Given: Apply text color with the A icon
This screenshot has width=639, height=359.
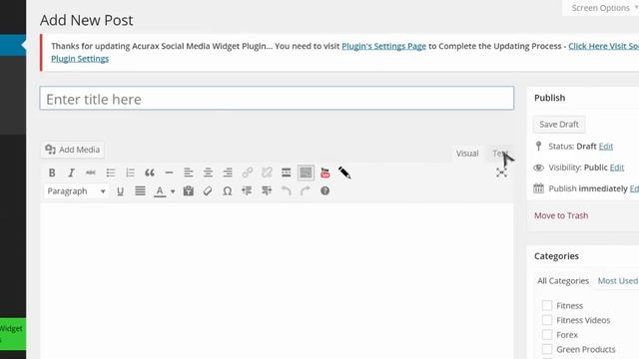Looking at the screenshot, I should 160,190.
